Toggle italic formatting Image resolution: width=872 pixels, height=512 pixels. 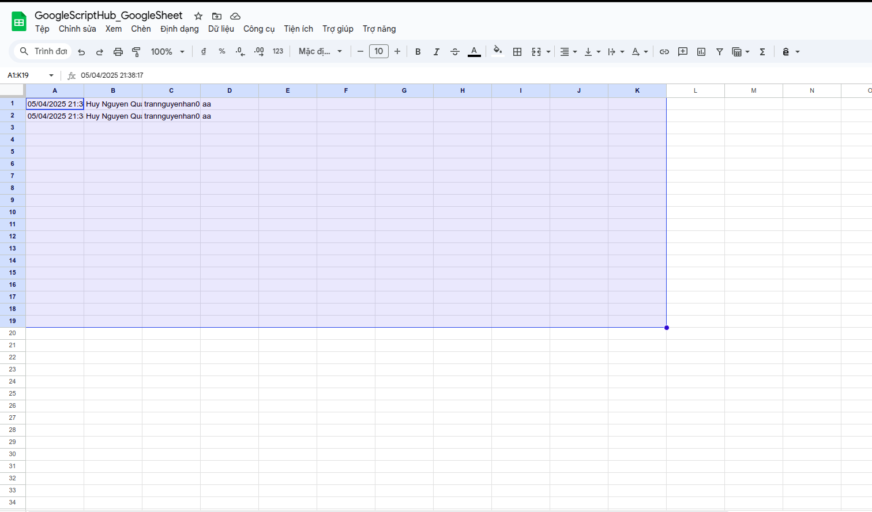(x=437, y=52)
